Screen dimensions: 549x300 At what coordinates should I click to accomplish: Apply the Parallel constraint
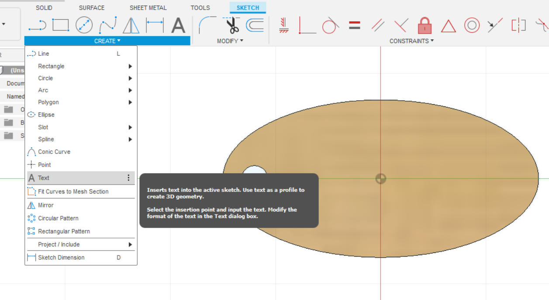click(378, 25)
